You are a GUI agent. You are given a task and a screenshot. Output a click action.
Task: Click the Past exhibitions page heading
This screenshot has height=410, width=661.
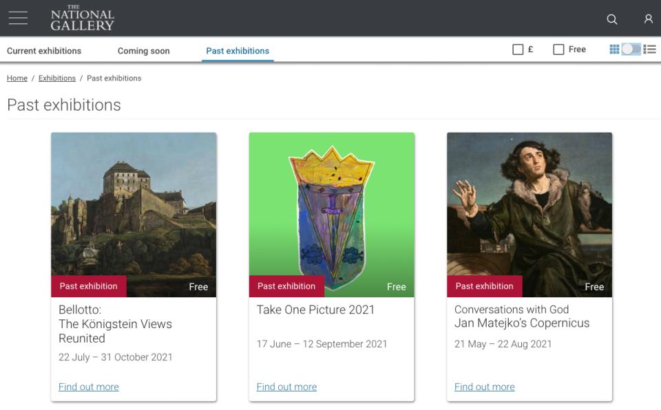64,105
